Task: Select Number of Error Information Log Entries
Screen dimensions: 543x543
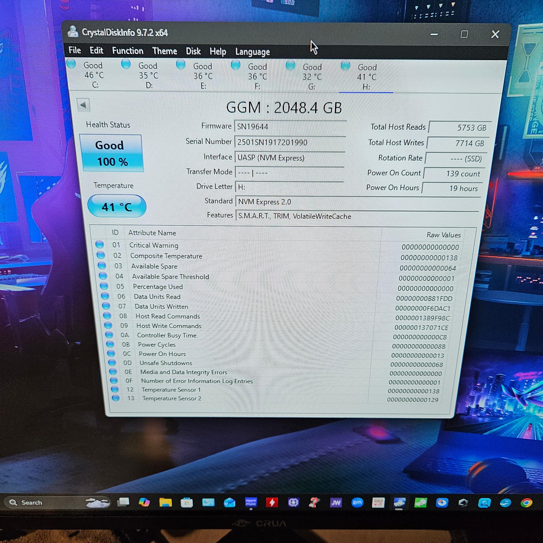Action: (277, 381)
